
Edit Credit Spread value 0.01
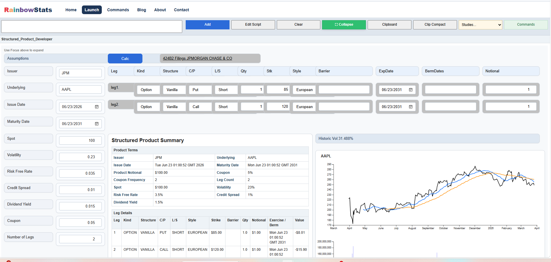coord(80,190)
